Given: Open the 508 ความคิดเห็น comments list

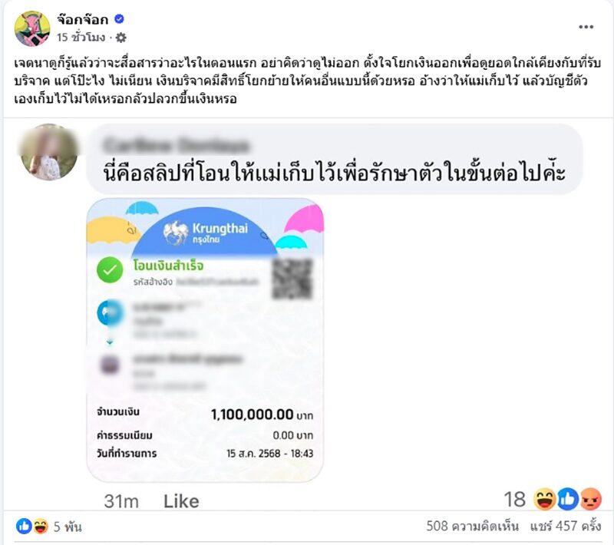Looking at the screenshot, I should tap(472, 527).
